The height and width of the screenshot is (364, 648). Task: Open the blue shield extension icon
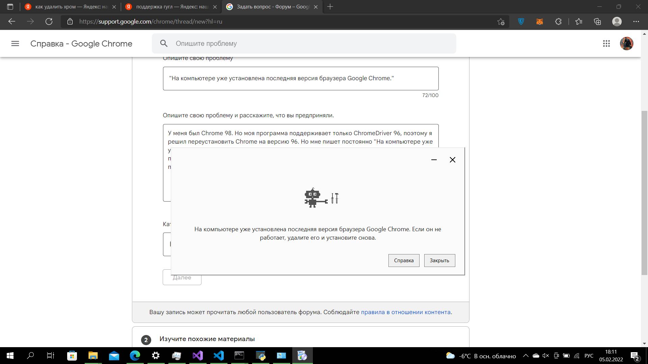[521, 22]
